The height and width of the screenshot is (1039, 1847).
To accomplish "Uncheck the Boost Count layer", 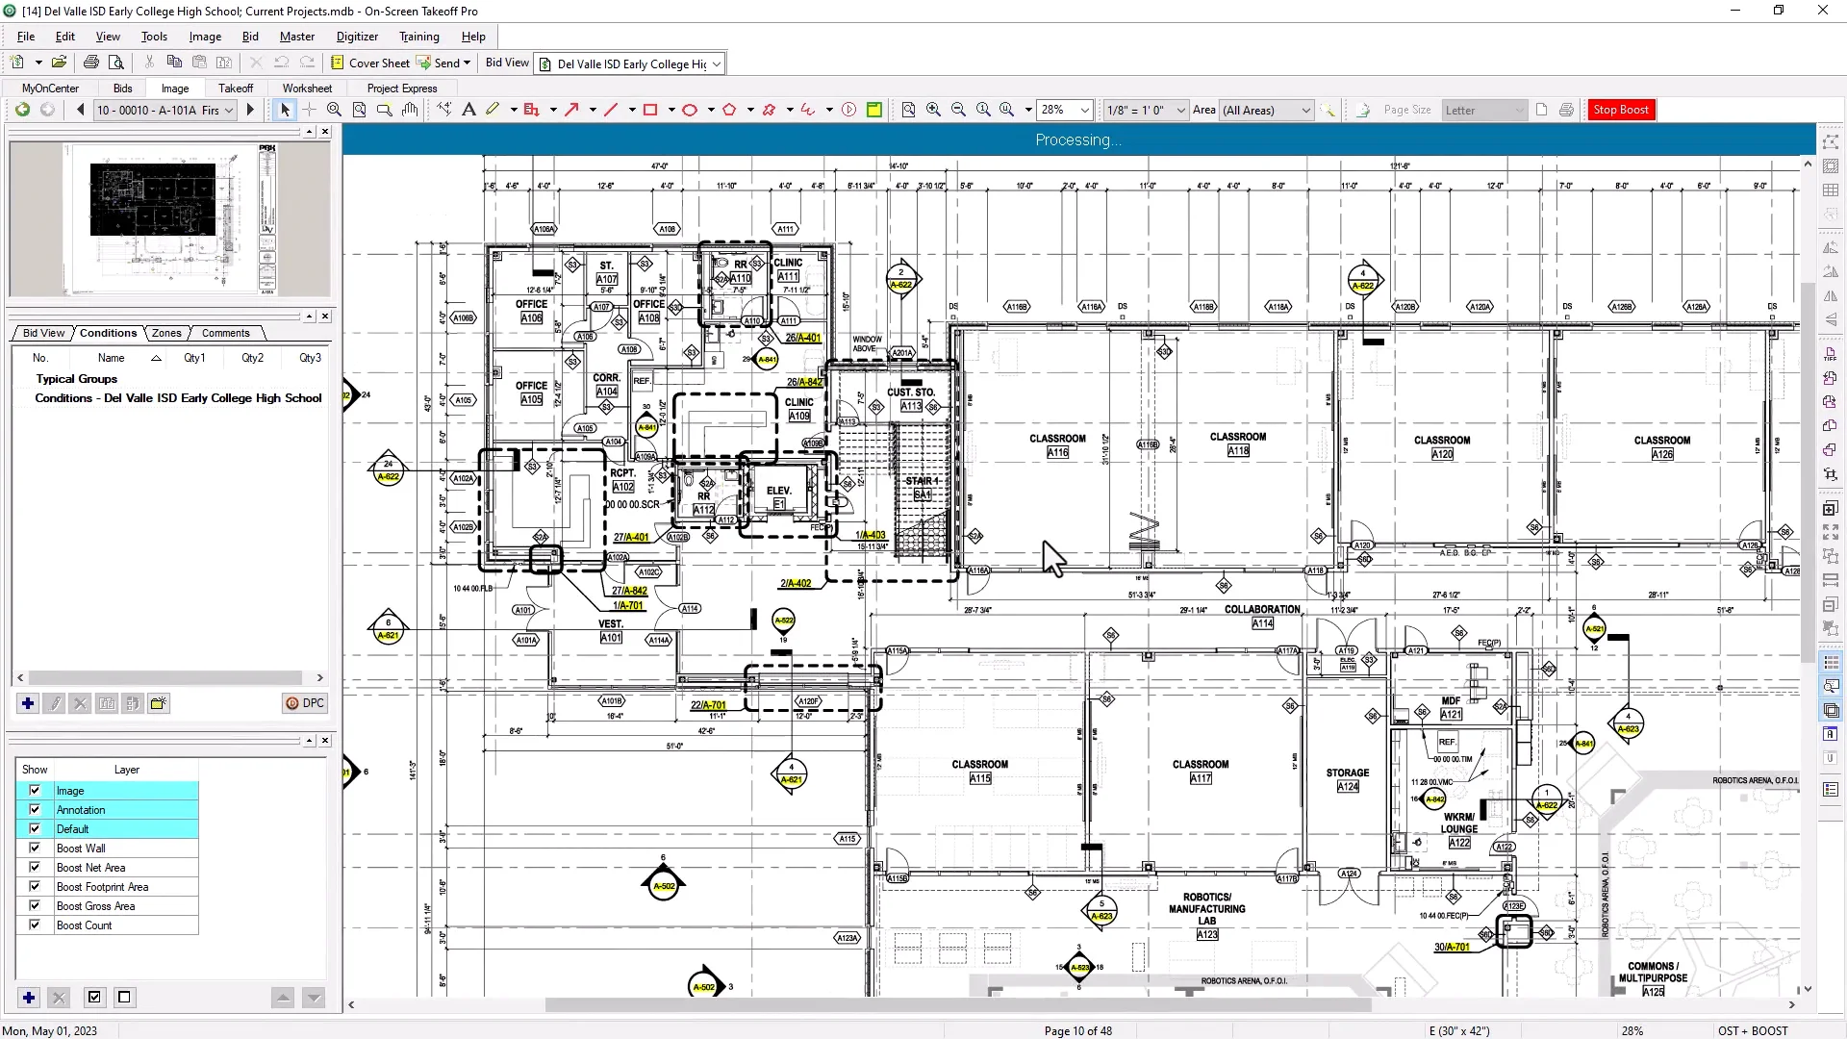I will [x=35, y=925].
